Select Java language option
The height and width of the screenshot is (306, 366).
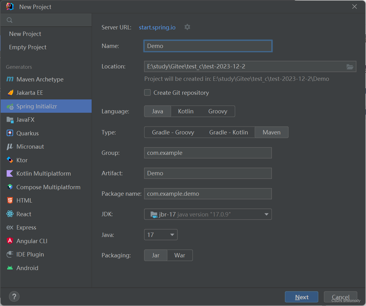158,111
